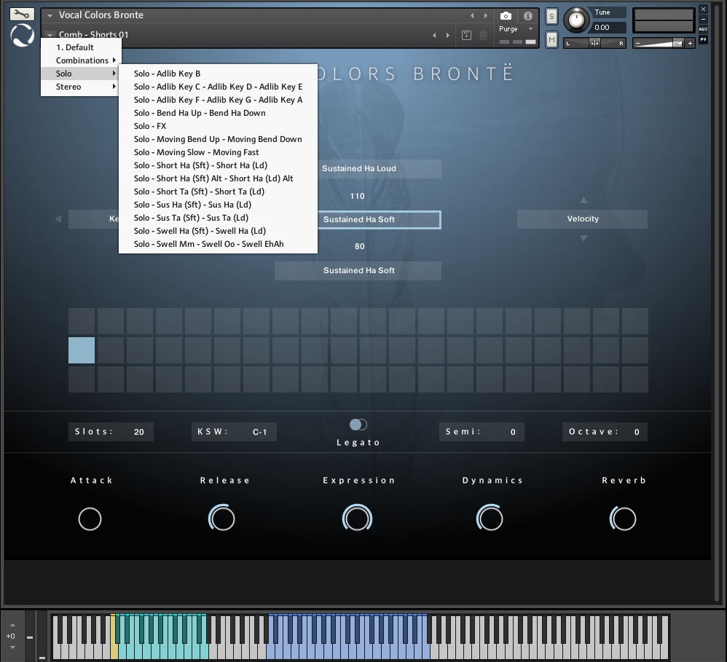This screenshot has height=662, width=727.
Task: Select the Solo - FX preset
Action: click(150, 126)
